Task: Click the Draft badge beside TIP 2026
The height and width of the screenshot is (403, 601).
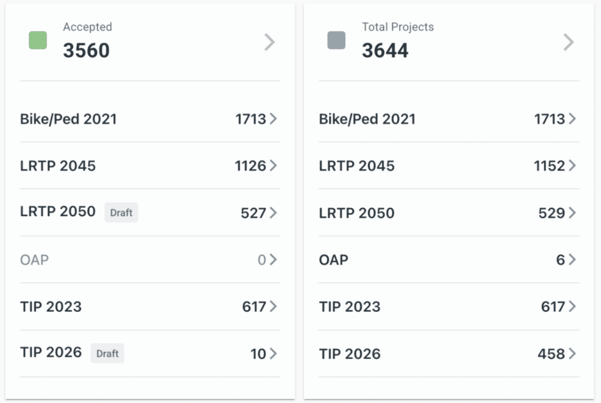Action: pyautogui.click(x=107, y=354)
